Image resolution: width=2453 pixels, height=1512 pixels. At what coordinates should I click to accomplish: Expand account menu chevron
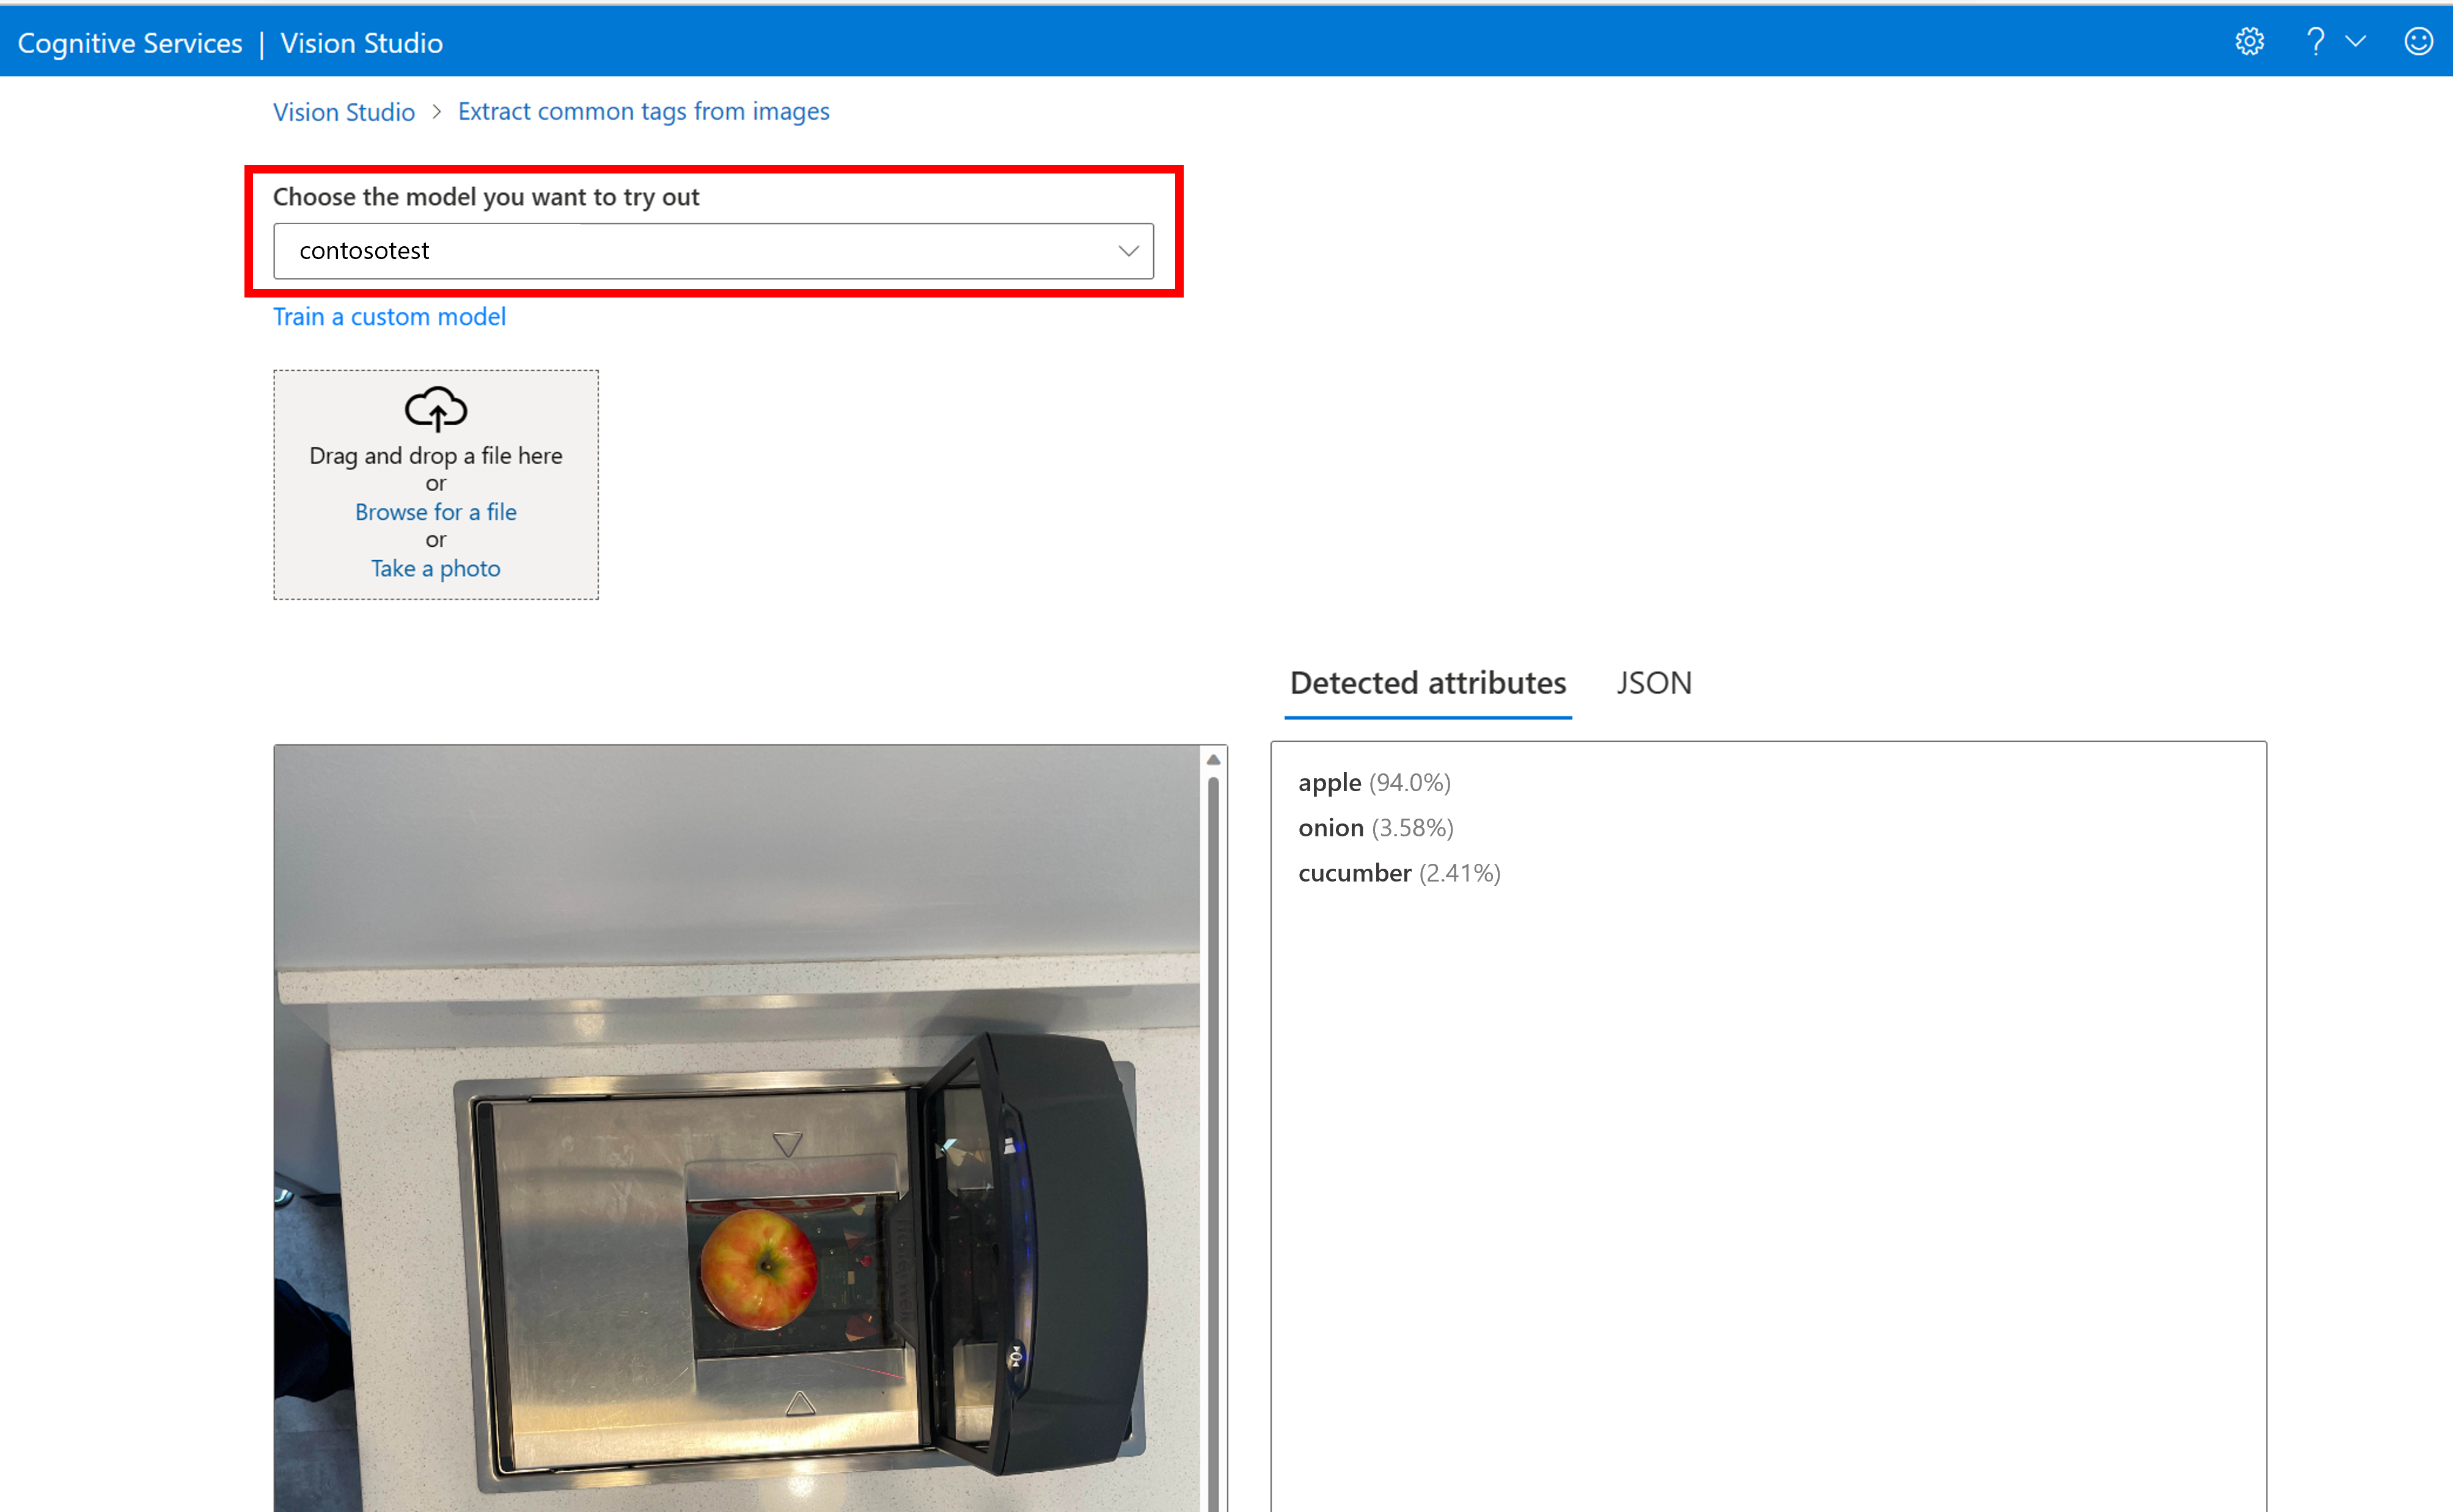[x=2353, y=42]
